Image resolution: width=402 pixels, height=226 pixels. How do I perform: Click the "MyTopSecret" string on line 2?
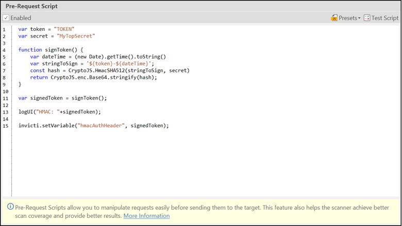76,36
